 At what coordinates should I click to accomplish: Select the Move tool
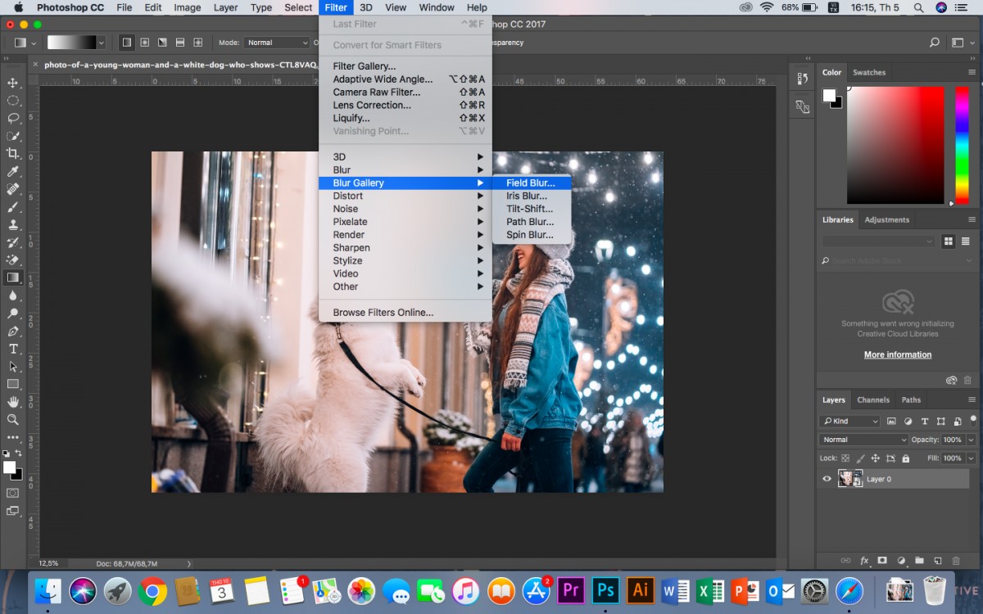(x=13, y=83)
